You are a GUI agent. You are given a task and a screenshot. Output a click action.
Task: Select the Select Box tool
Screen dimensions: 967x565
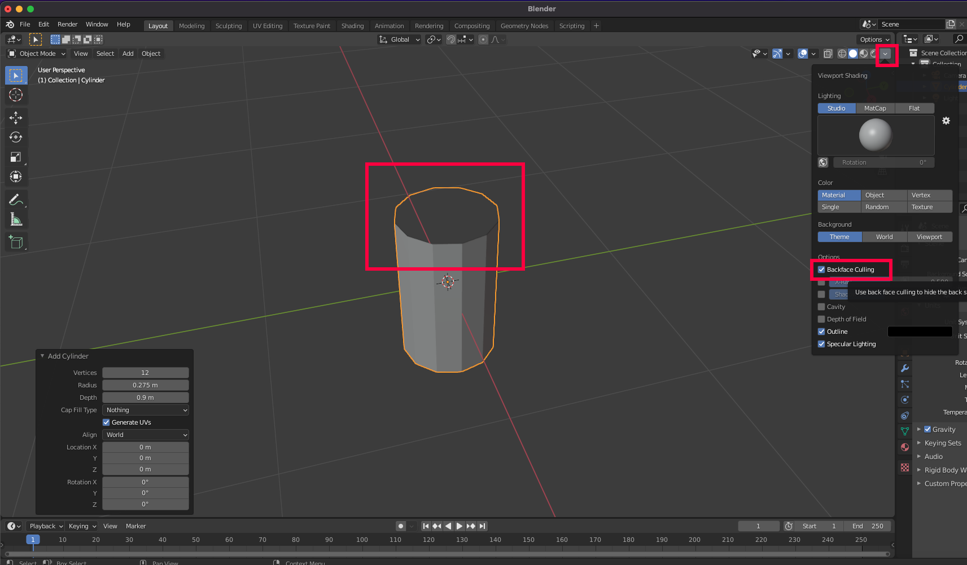[16, 76]
